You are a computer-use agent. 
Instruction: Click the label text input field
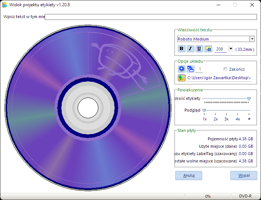point(151,17)
